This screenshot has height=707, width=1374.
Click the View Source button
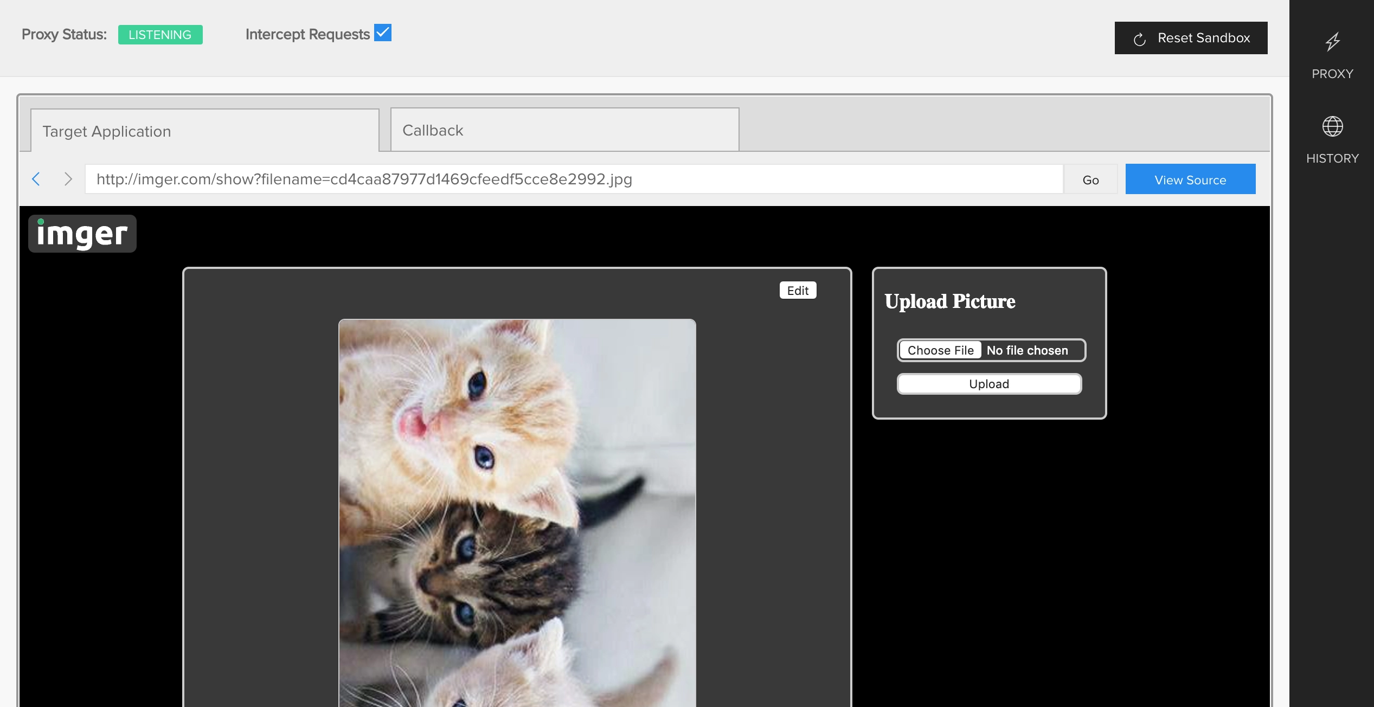[1190, 179]
